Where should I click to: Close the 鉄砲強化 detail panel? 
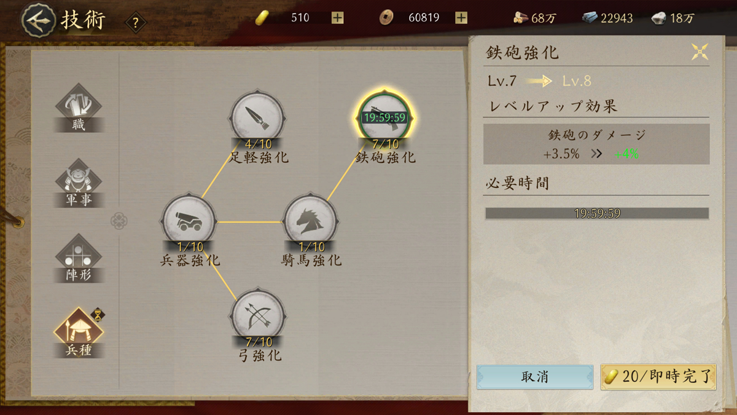700,52
